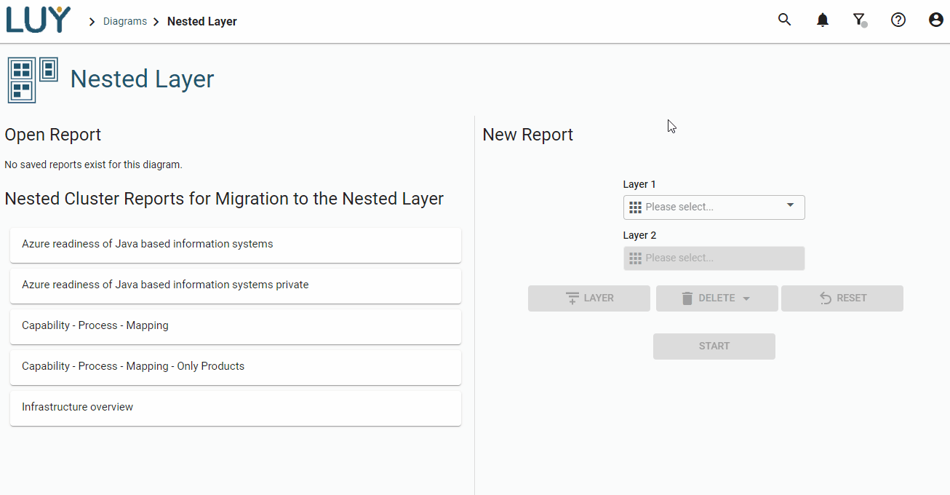Screen dimensions: 950x495
Task: Go to Diagrams in the breadcrumb
Action: point(125,22)
